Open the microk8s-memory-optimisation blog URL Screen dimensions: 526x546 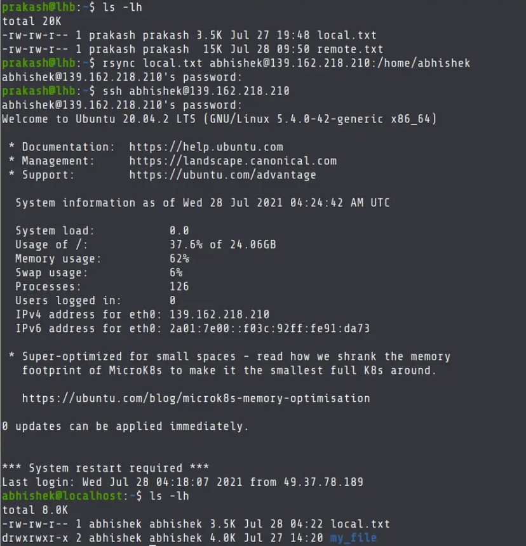196,398
